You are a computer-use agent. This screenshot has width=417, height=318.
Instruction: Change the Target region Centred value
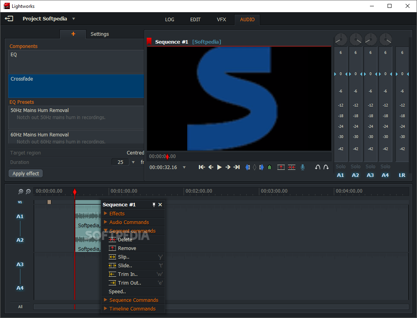135,153
